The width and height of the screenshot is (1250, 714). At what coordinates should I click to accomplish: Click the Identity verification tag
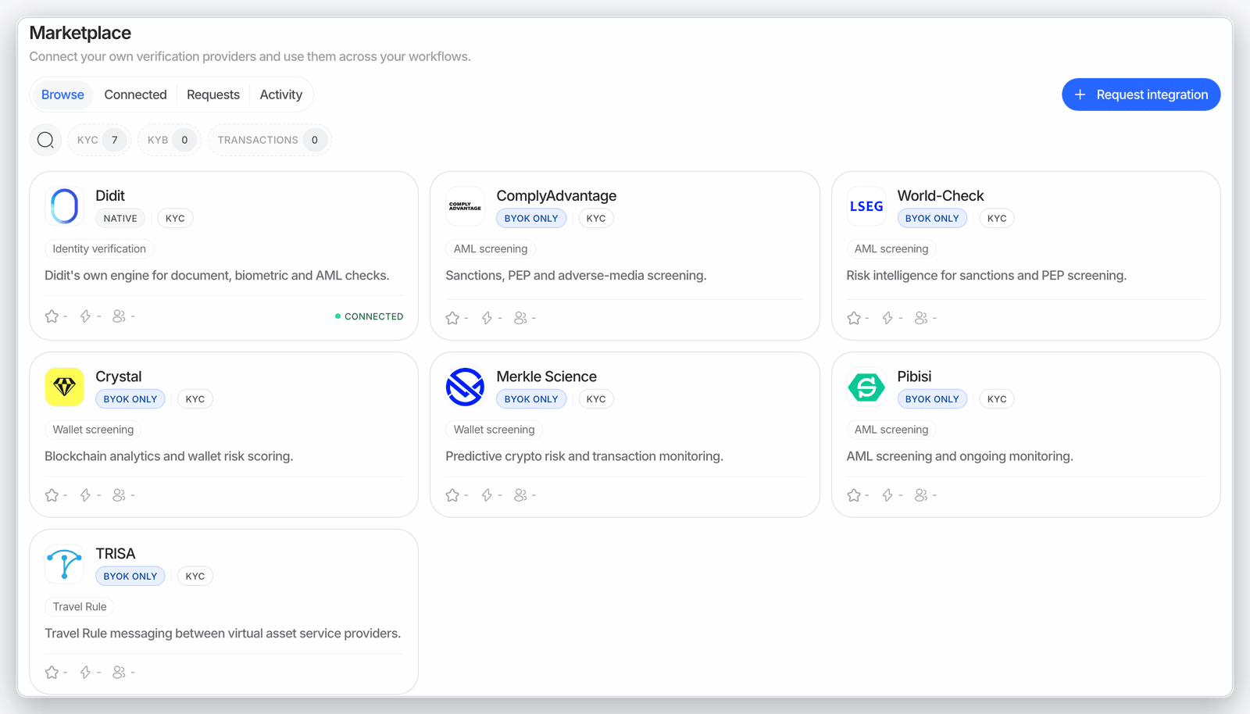point(99,249)
